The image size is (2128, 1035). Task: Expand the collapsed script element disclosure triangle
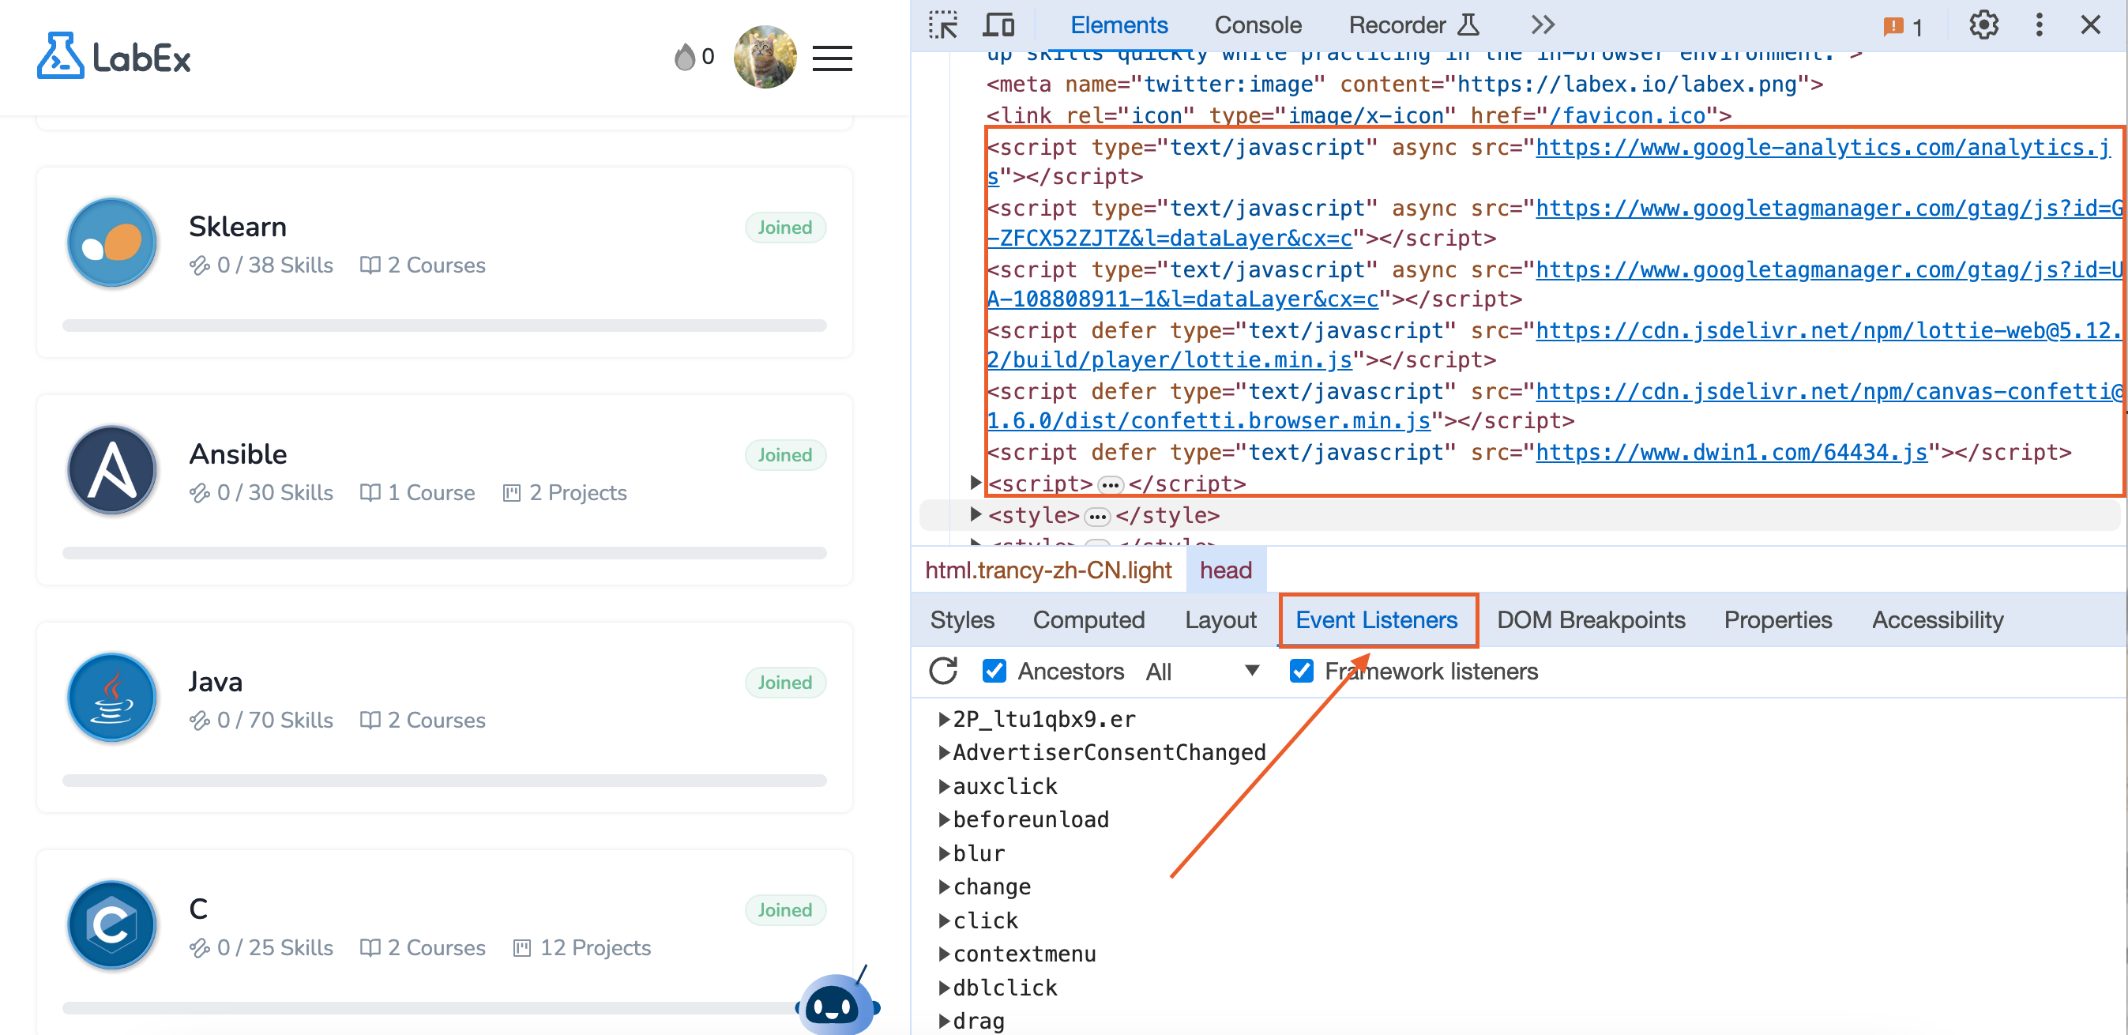pos(975,484)
